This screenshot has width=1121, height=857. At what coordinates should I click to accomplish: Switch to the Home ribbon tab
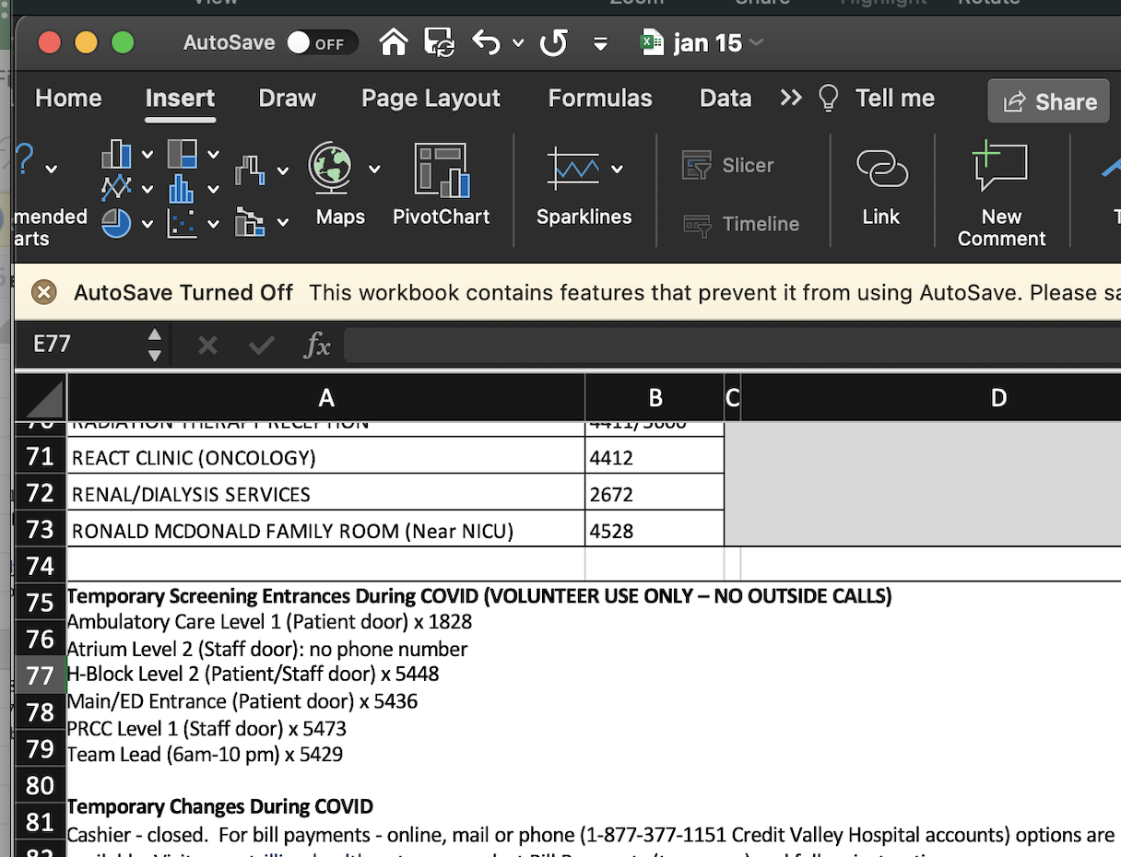[68, 99]
